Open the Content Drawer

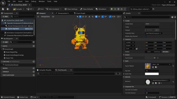[x=8, y=97]
